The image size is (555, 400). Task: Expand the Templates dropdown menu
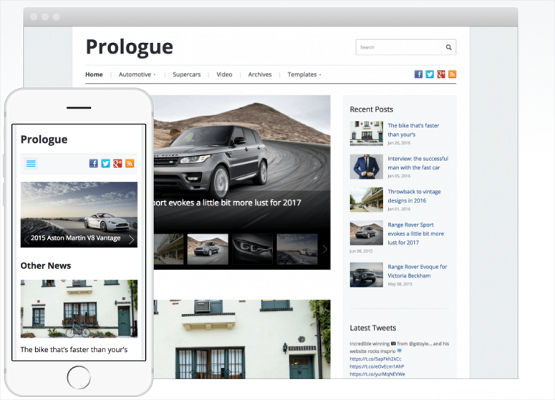(x=304, y=74)
